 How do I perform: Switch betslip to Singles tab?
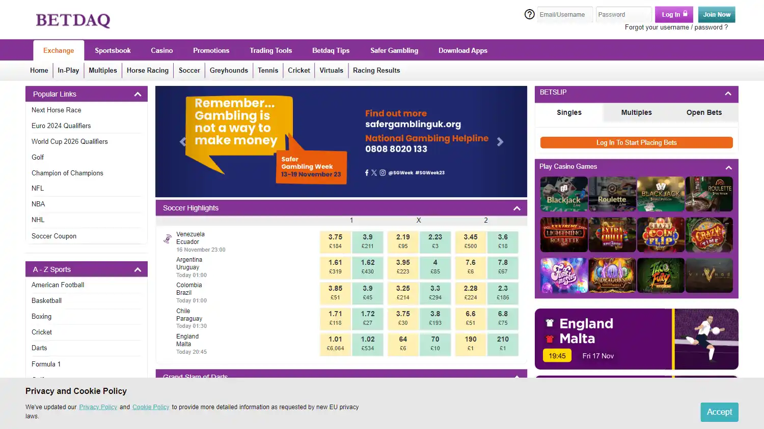coord(569,112)
